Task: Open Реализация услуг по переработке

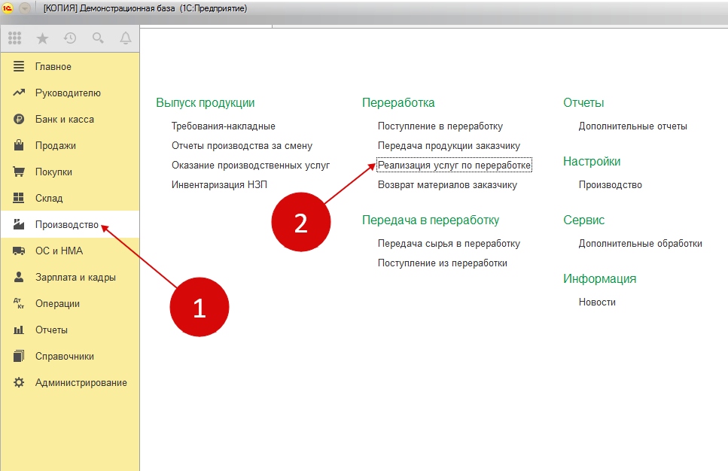Action: (454, 166)
